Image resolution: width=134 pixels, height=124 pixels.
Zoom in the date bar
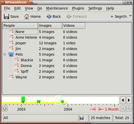pos(129,109)
